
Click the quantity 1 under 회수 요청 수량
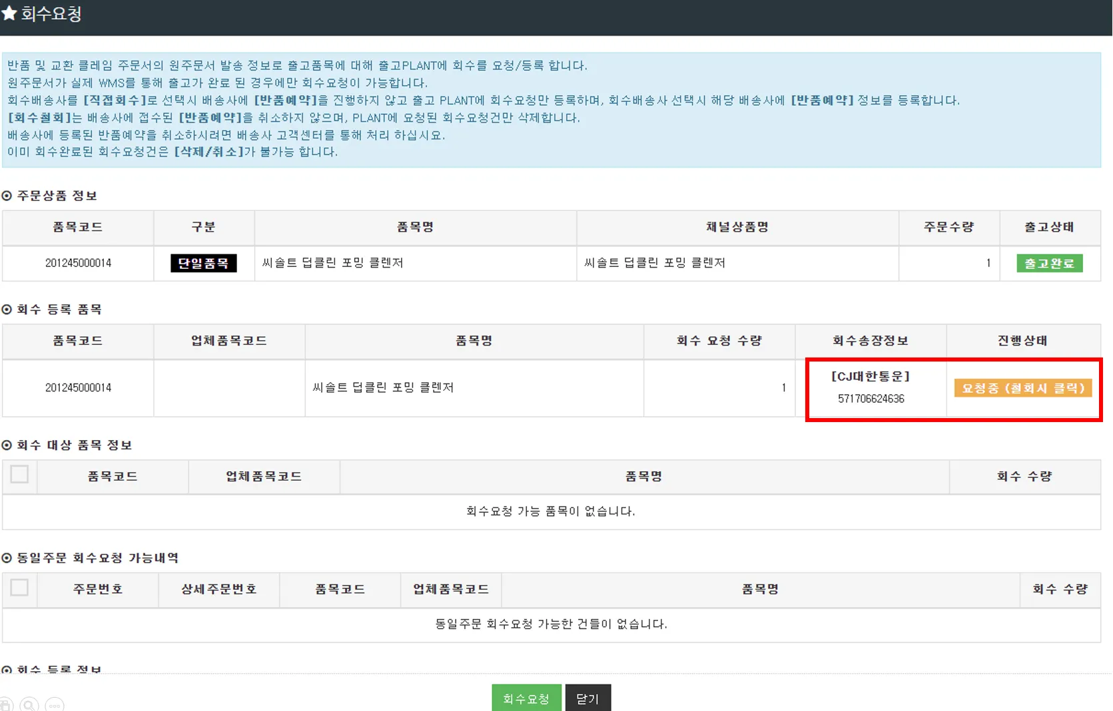(x=784, y=387)
